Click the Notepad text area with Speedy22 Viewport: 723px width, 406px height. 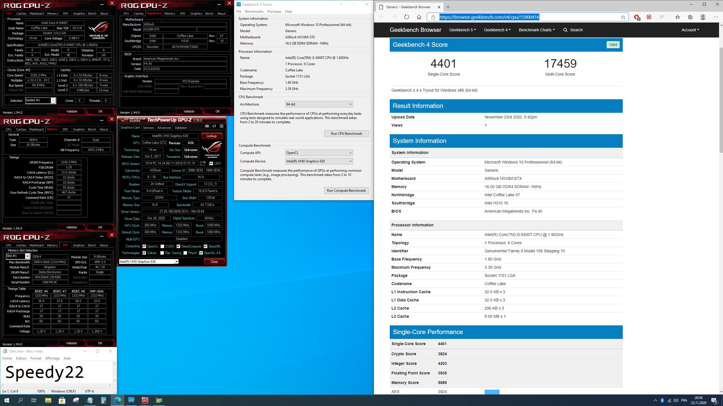(x=56, y=372)
